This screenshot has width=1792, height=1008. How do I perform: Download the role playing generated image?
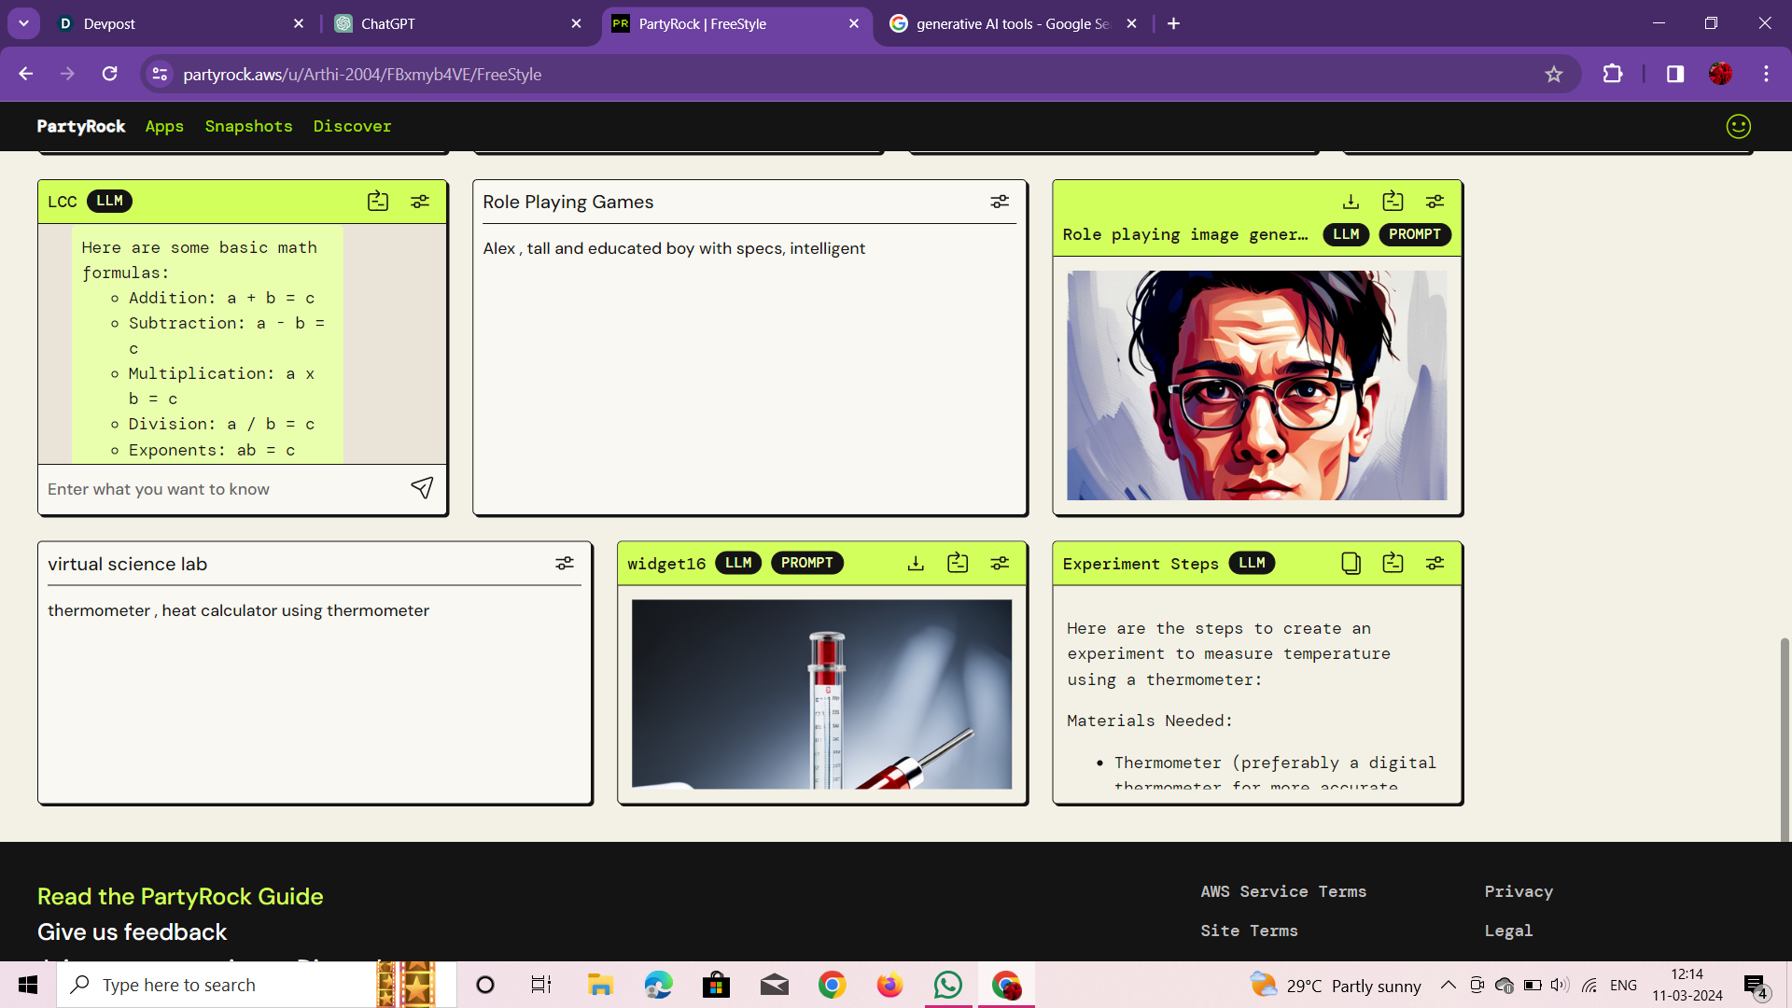(1351, 202)
